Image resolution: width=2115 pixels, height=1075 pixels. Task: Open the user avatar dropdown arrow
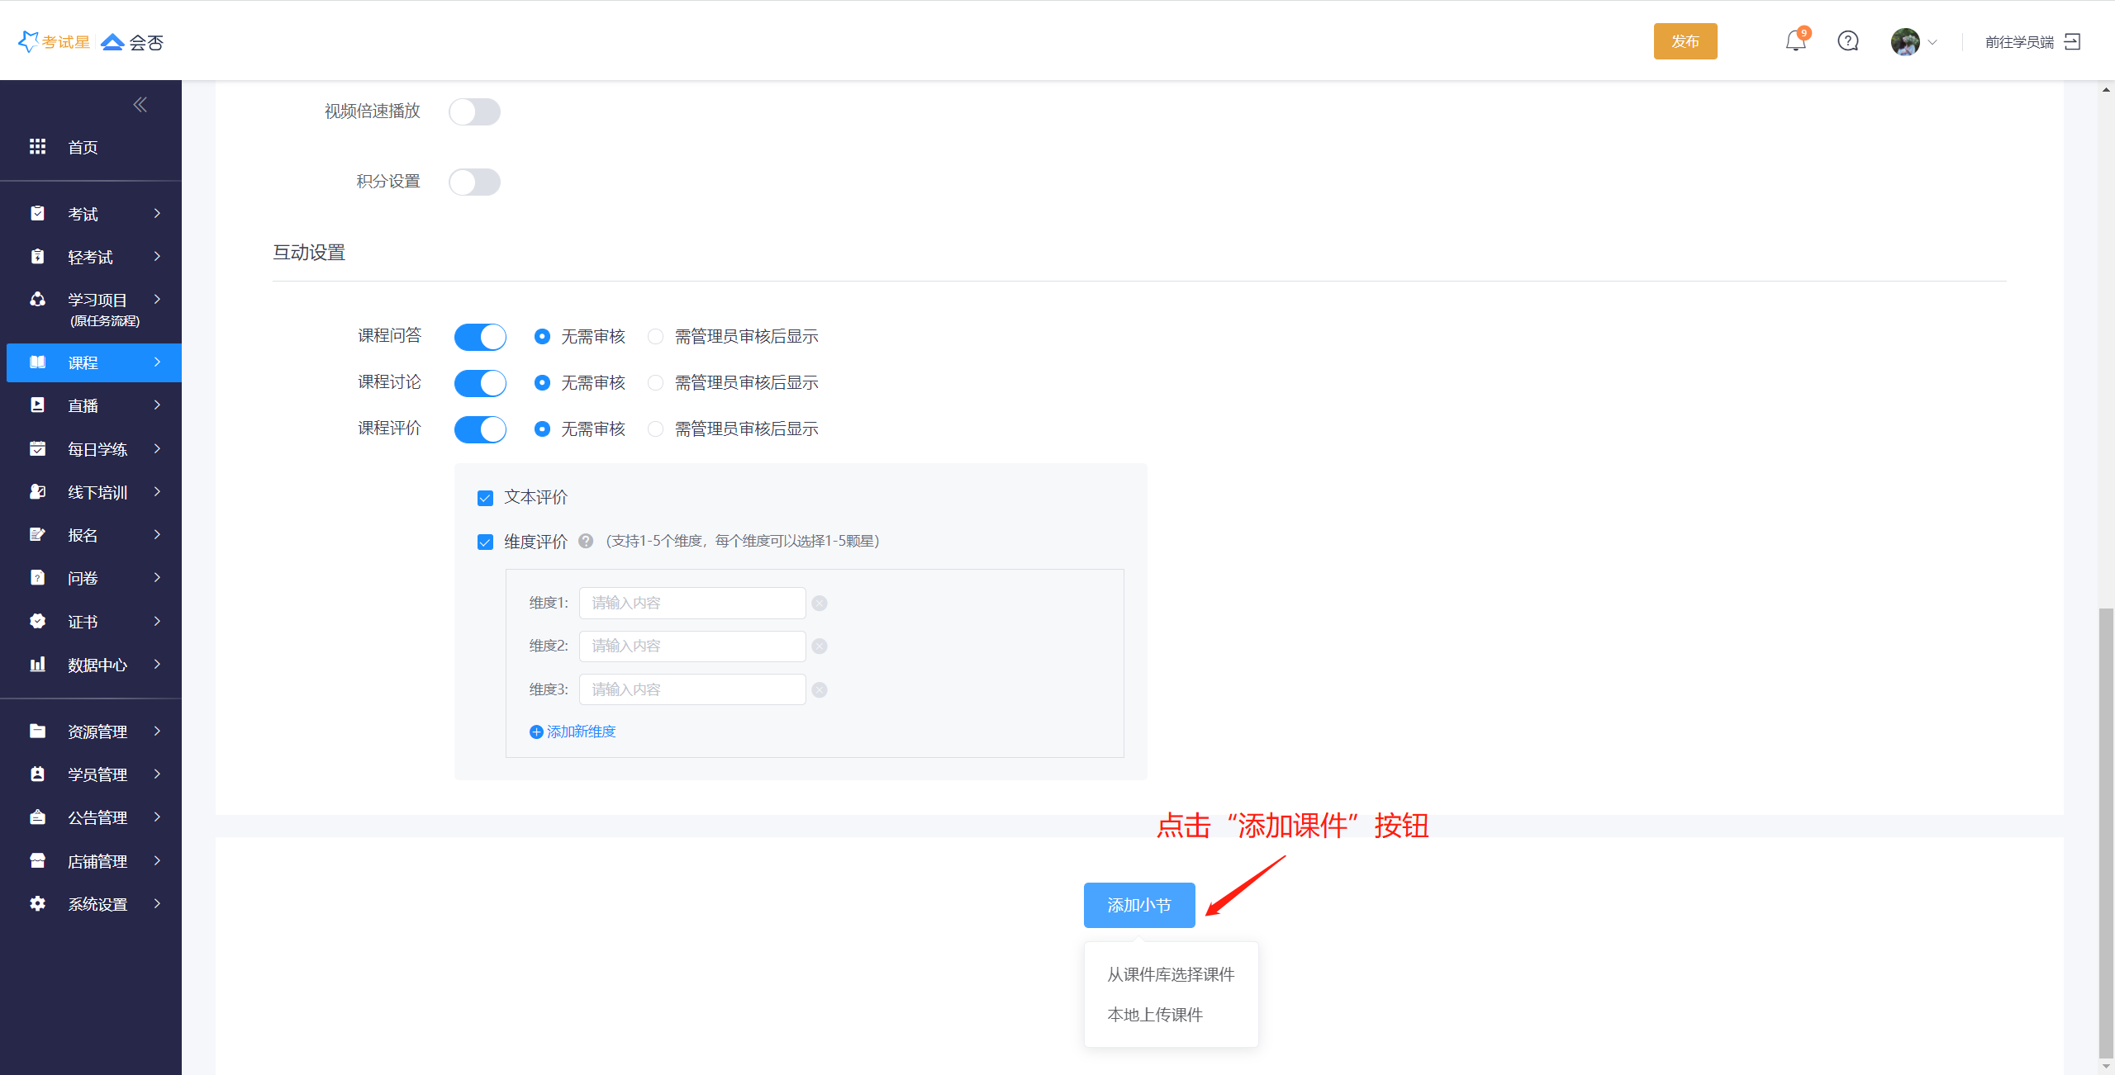point(1932,42)
